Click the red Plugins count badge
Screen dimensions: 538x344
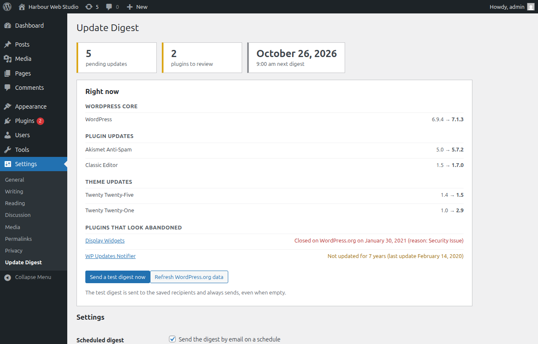[40, 121]
